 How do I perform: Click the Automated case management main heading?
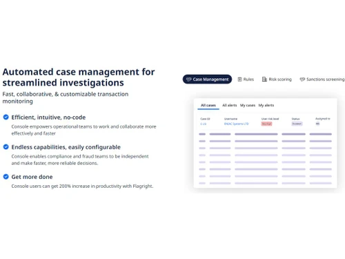[79, 77]
